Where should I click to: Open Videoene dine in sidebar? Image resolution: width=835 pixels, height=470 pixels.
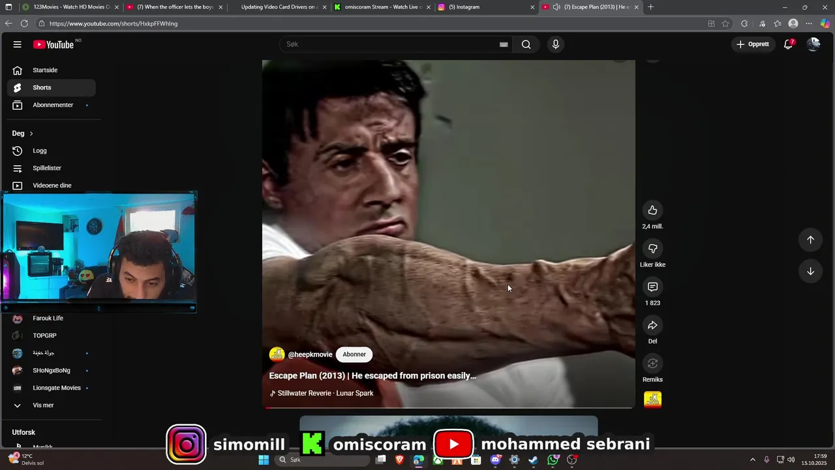point(52,185)
